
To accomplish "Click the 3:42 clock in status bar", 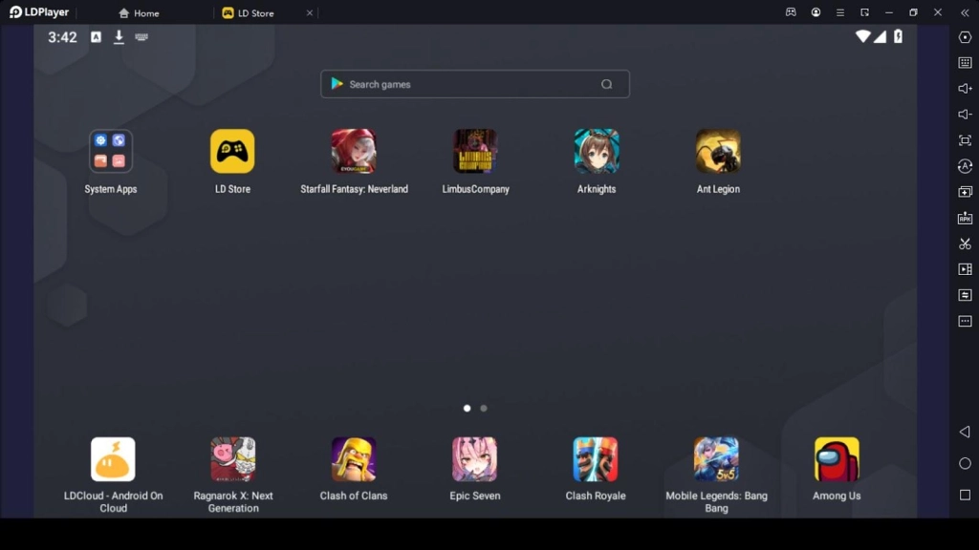I will pos(62,37).
